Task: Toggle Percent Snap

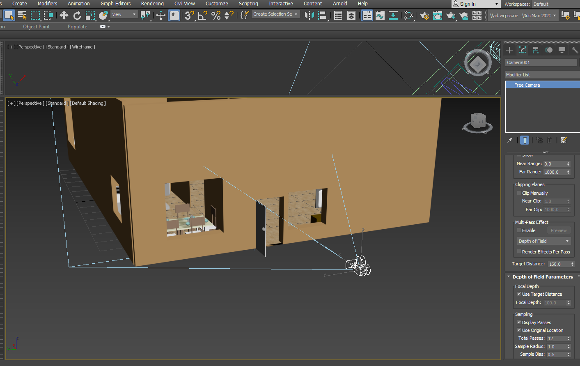Action: 215,16
